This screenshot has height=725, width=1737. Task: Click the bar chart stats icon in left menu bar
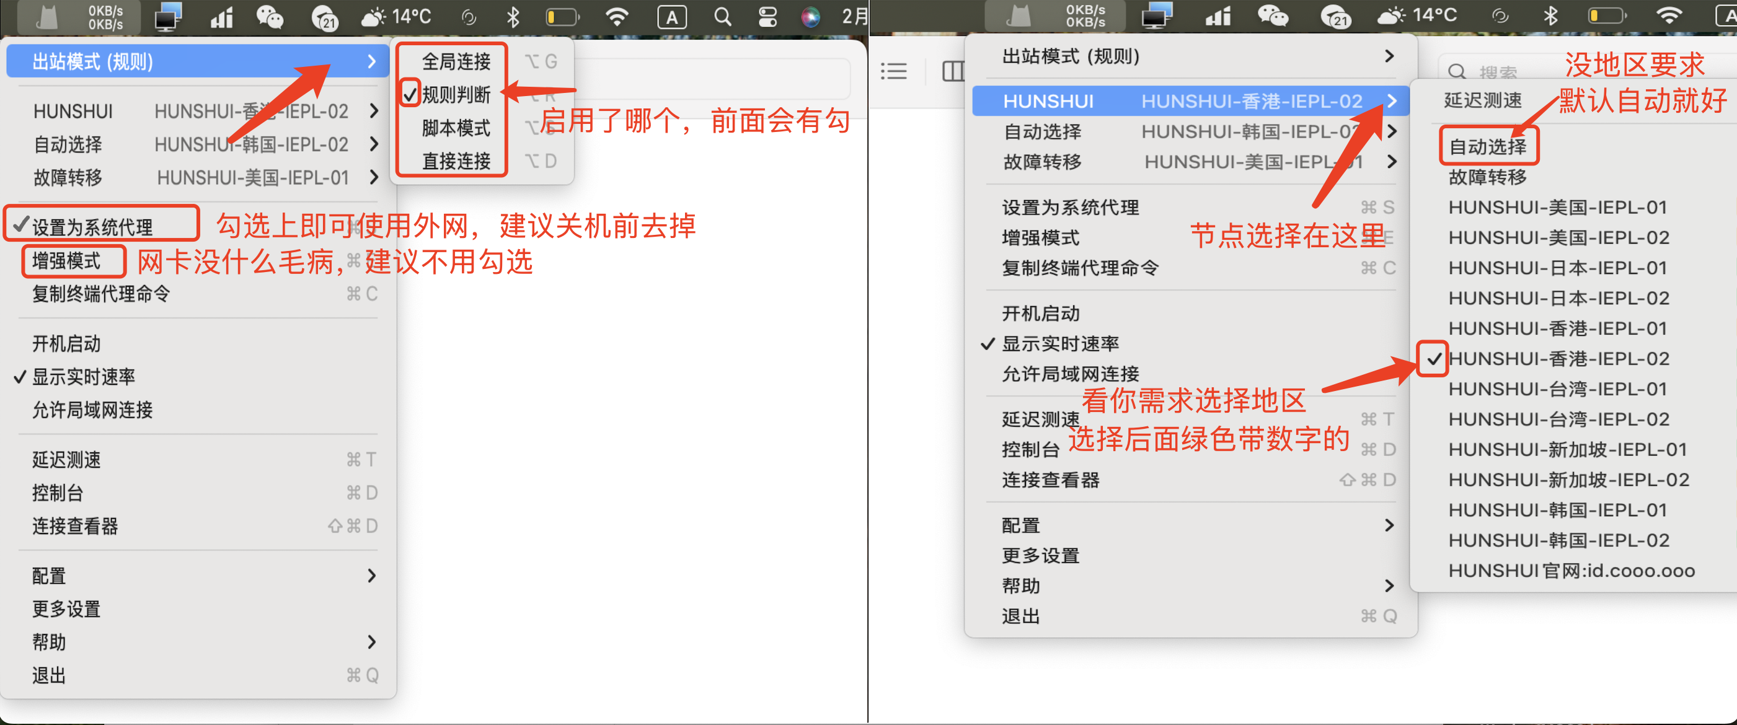pos(222,17)
